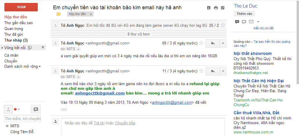Image resolution: width=299 pixels, height=136 pixels.
Task: Open Hiển thị chi tiết link
Action: (263, 28)
